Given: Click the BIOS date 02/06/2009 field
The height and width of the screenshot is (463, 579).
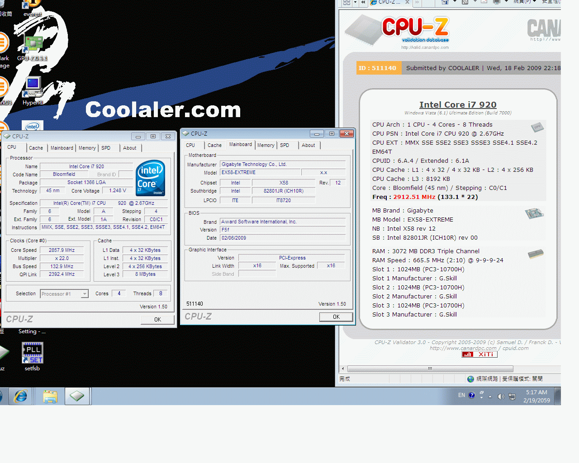Looking at the screenshot, I should point(283,238).
